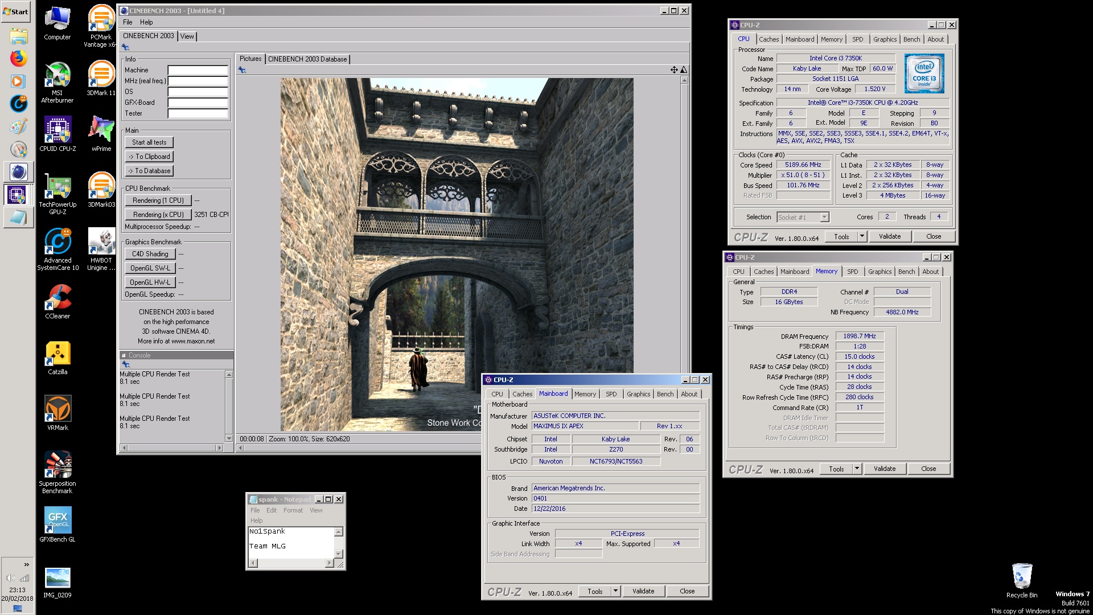
Task: Open the File menu in CINEBENCH
Action: 128,22
